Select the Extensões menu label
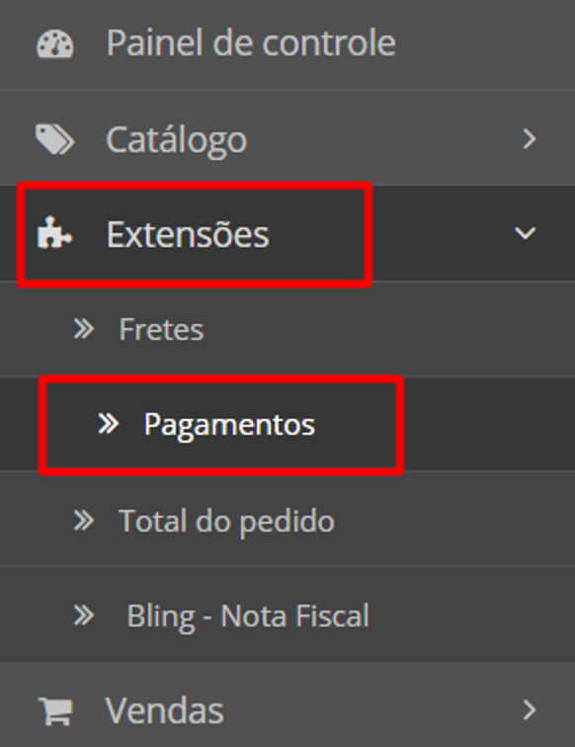This screenshot has width=575, height=747. (188, 234)
